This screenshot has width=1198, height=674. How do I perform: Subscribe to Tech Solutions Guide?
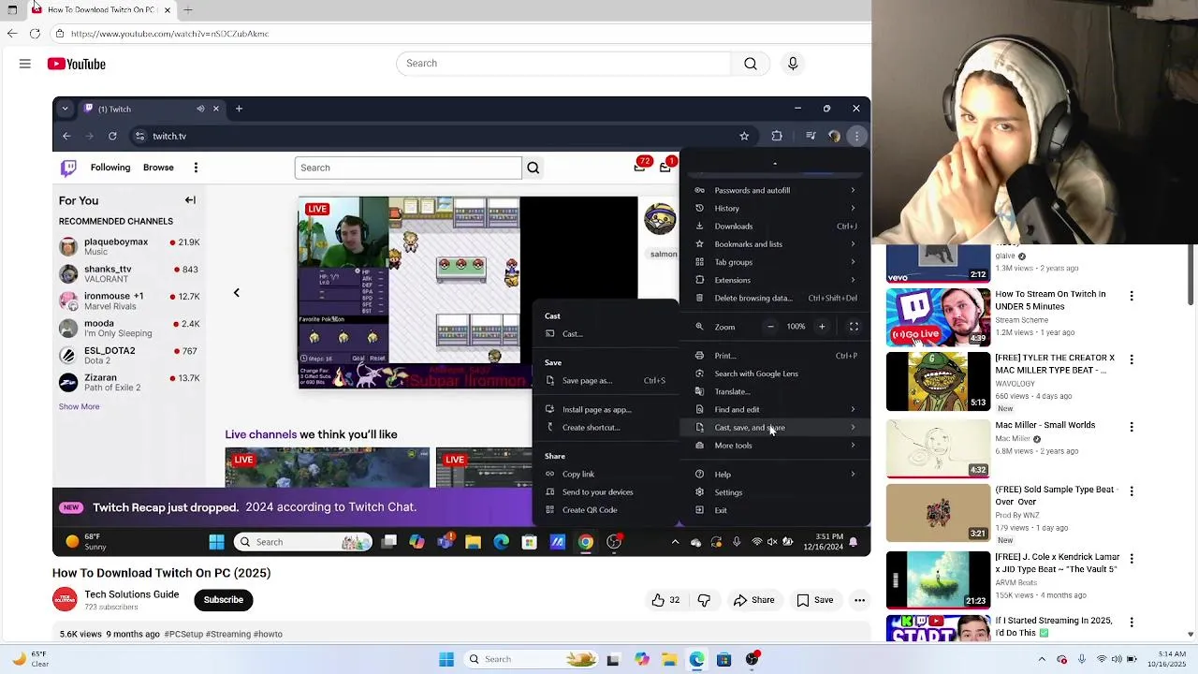point(224,600)
